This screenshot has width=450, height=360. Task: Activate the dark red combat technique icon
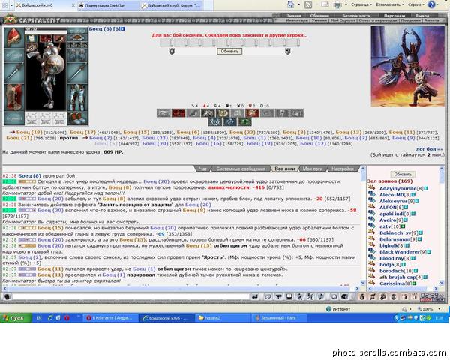(178, 113)
